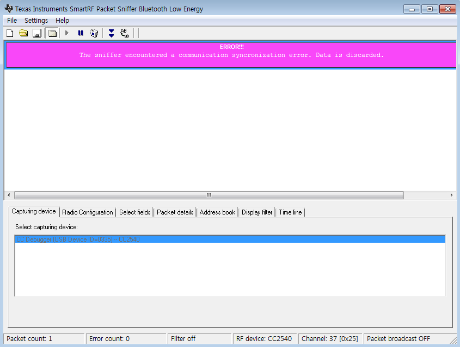Click the Select capturing device label
460x347 pixels.
(46, 227)
